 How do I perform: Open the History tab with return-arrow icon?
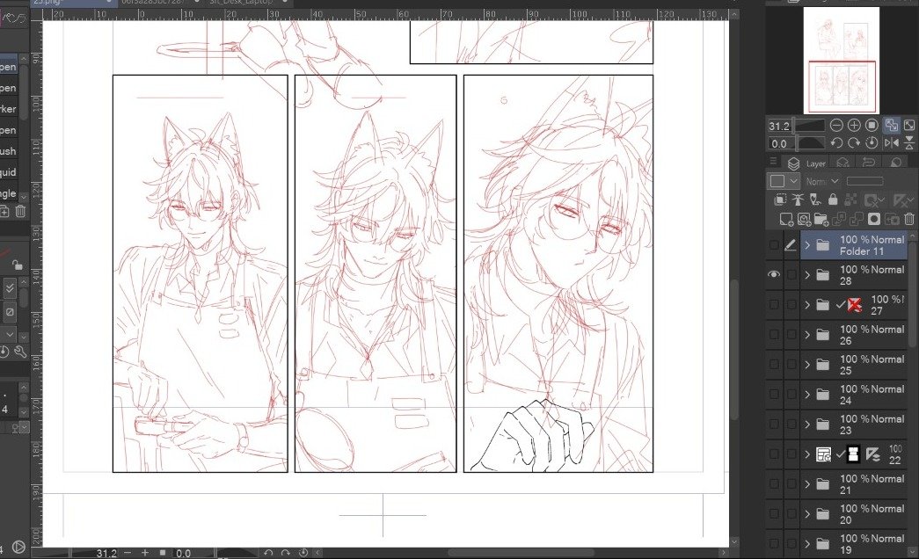coord(869,163)
